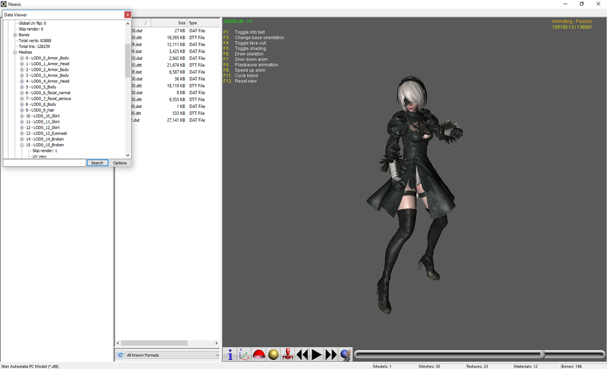607x369 pixels.
Task: Select 10 - LOD0_10_Skirt tree row
Action: [43, 116]
